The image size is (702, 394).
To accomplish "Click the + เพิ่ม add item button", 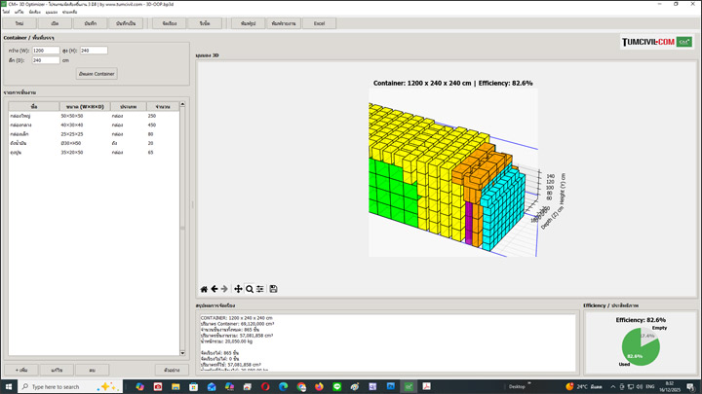I will [x=21, y=370].
